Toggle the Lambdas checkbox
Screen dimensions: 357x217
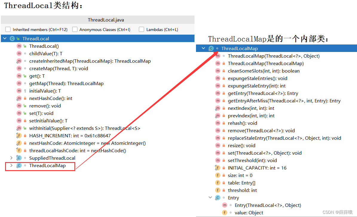(x=141, y=30)
